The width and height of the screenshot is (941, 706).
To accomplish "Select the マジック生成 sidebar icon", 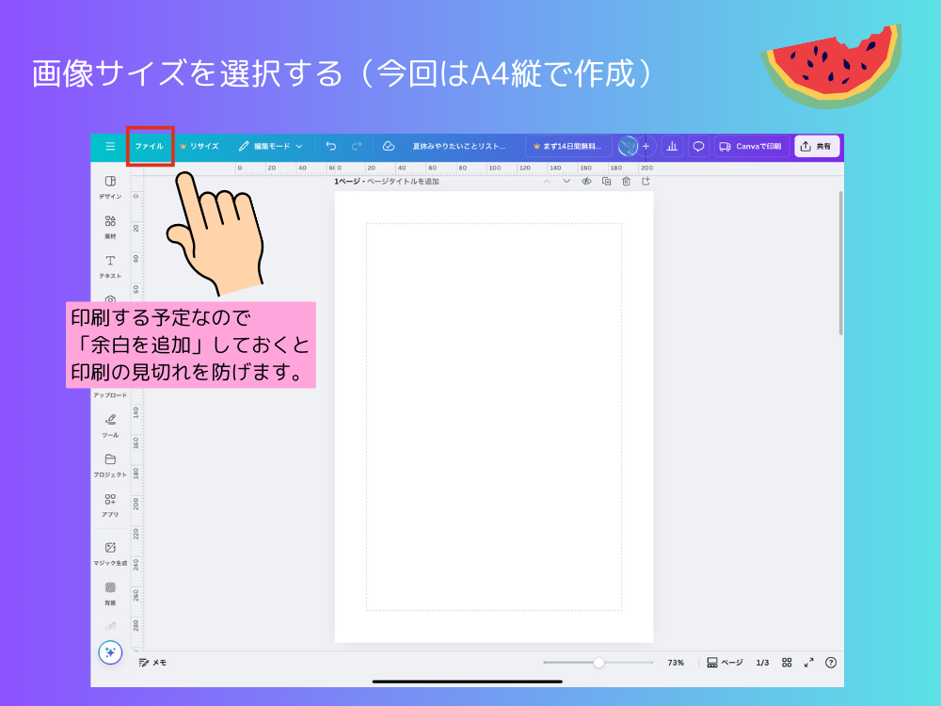I will pyautogui.click(x=110, y=553).
